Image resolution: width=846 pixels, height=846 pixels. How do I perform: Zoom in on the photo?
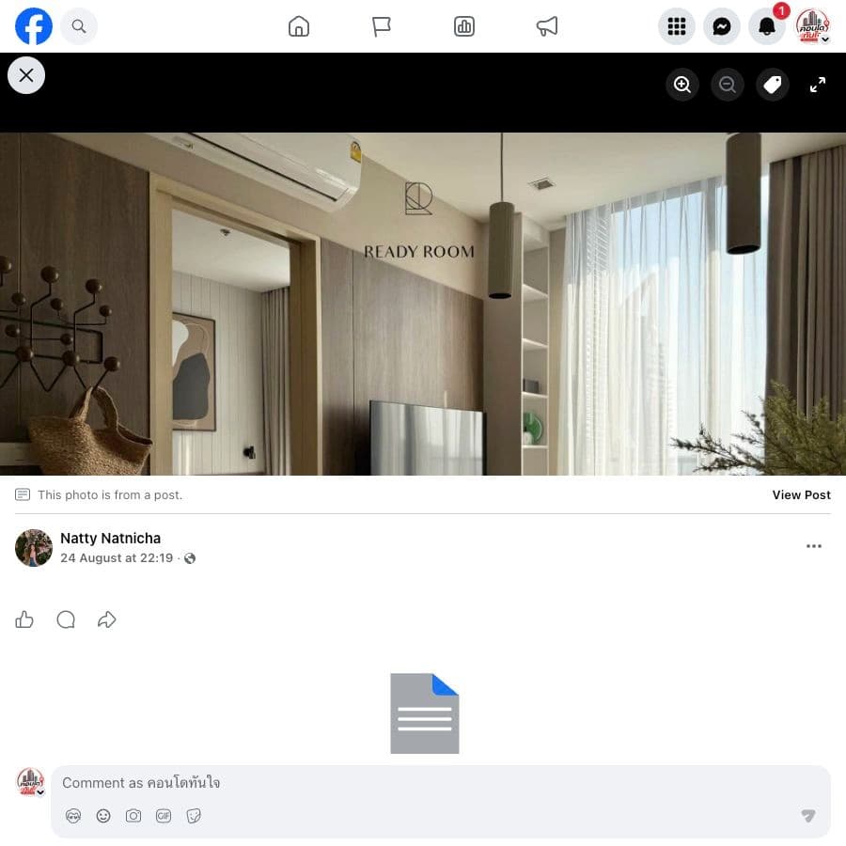[682, 85]
